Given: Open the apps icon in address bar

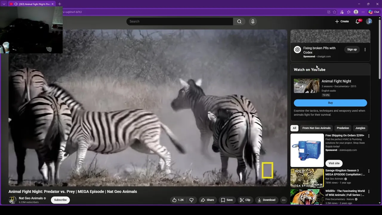Looking at the screenshot, I should click(329, 12).
